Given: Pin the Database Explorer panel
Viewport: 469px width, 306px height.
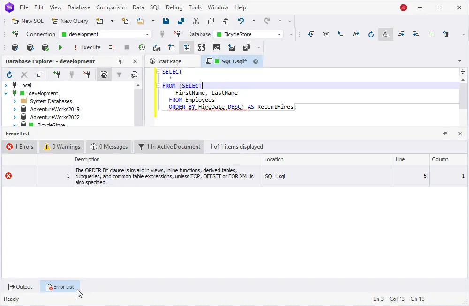Looking at the screenshot, I should 121,61.
